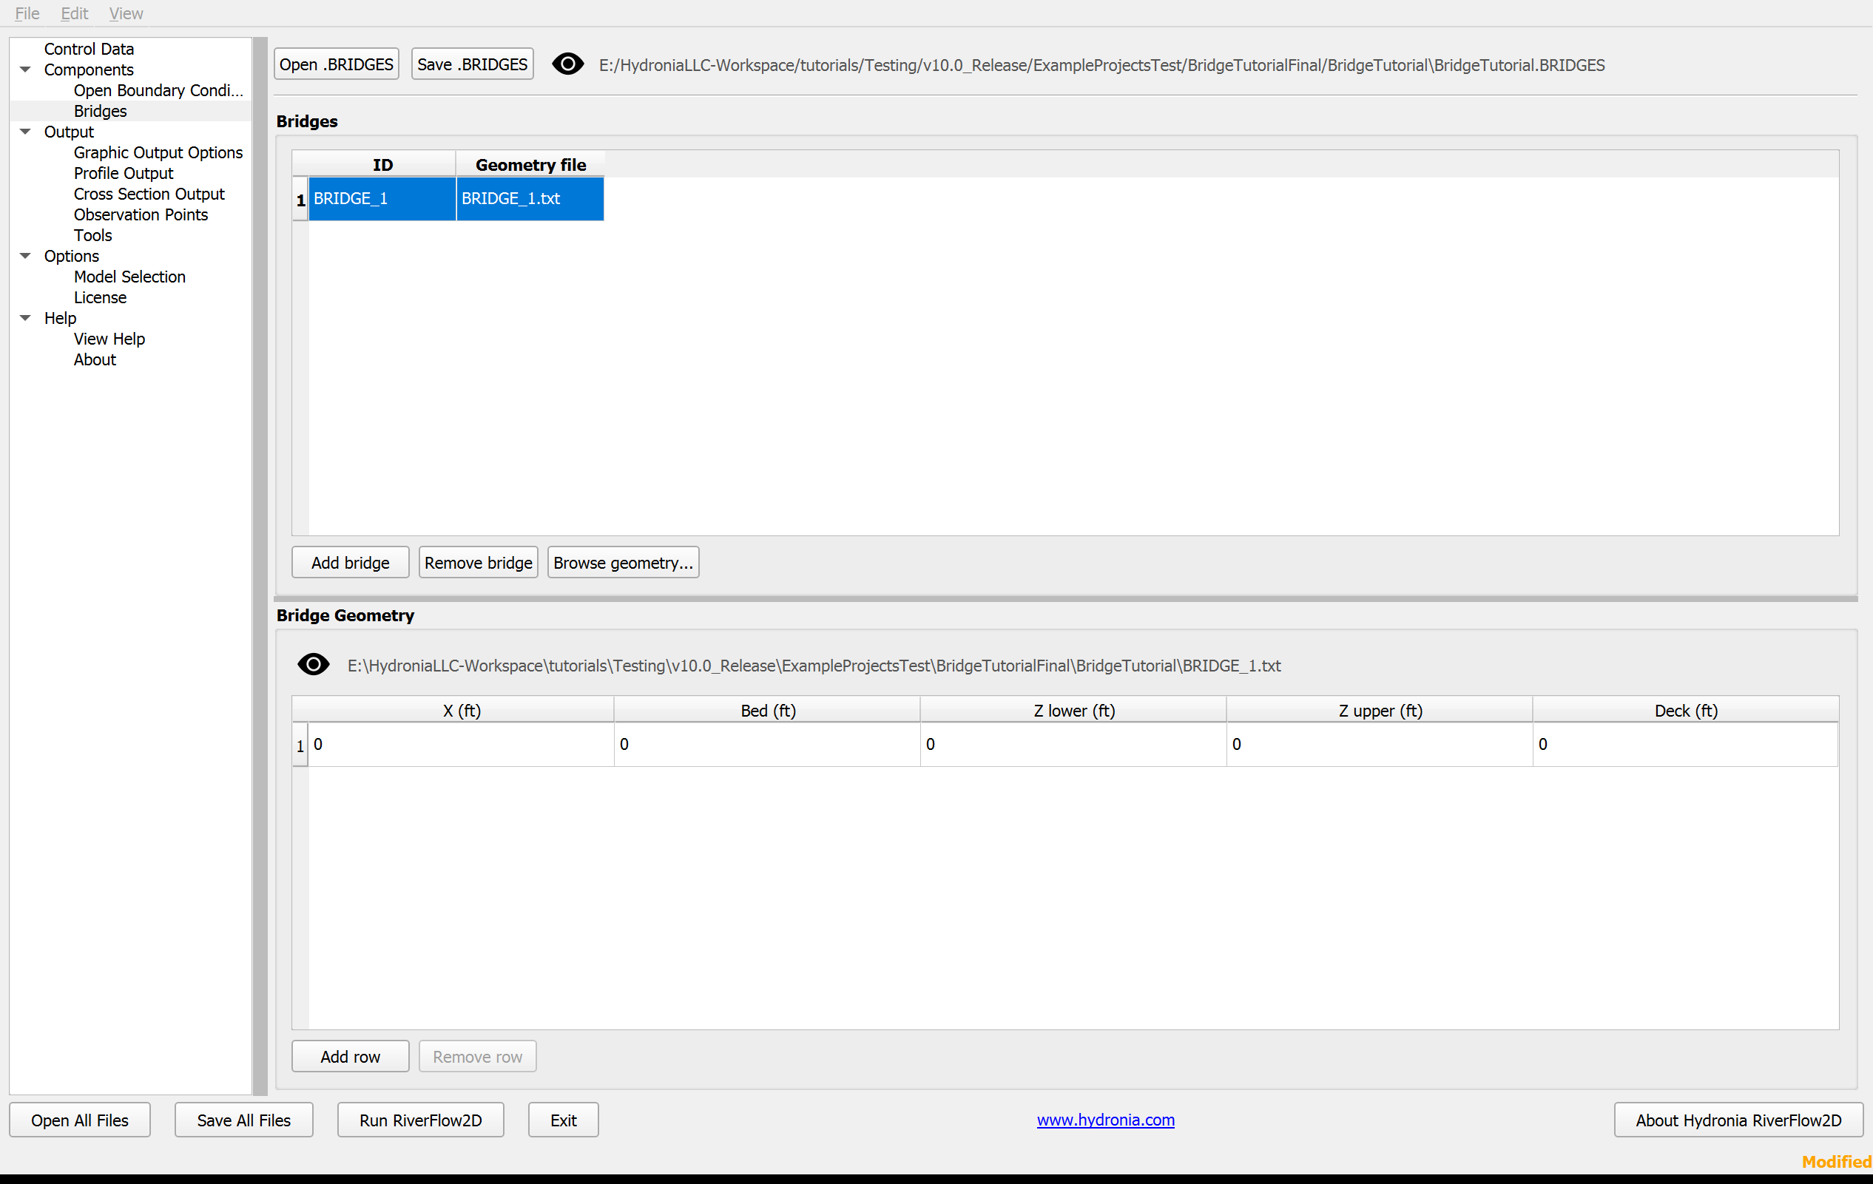Select the X (ft) cell in row 1
1873x1184 pixels.
462,745
